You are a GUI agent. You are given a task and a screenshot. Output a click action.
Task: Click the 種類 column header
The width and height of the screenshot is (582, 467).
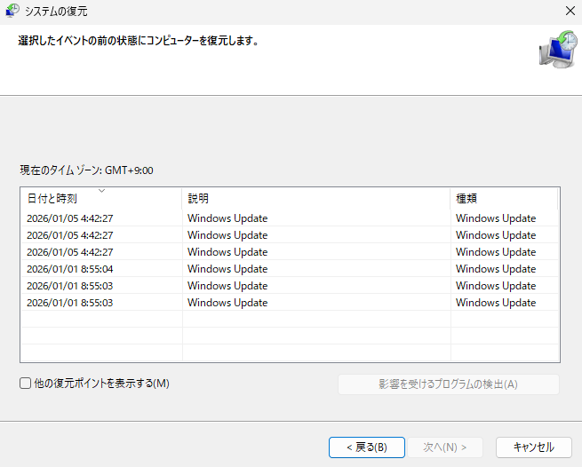pyautogui.click(x=504, y=199)
